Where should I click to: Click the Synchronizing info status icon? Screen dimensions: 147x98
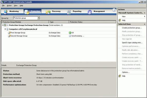pyautogui.click(x=70, y=36)
